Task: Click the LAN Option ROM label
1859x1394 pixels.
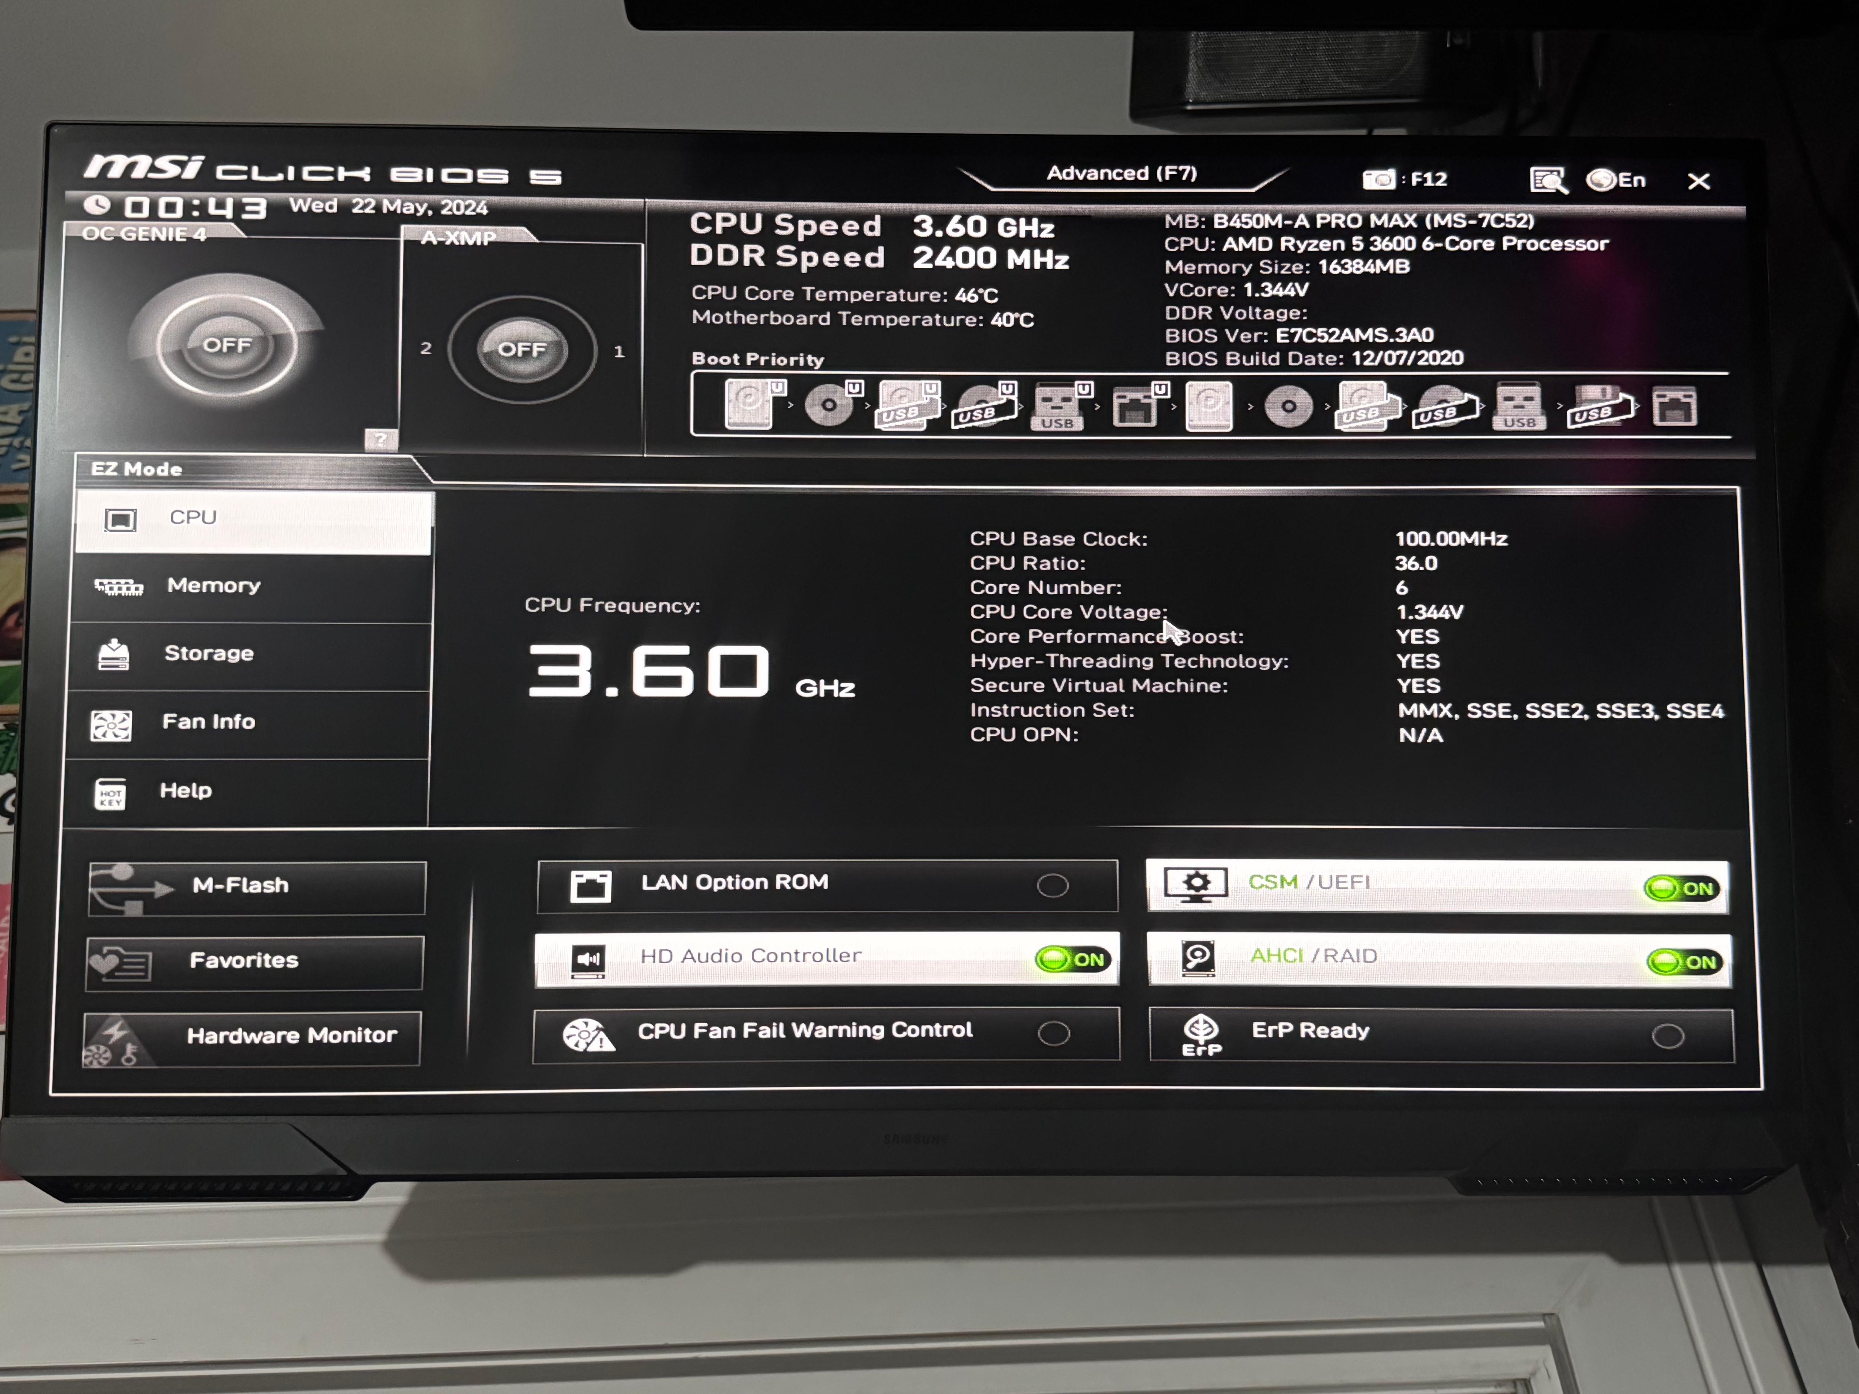Action: (x=735, y=882)
